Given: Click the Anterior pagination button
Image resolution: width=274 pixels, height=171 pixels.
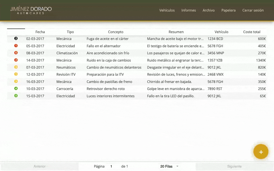Looking at the screenshot, I should (x=39, y=166).
